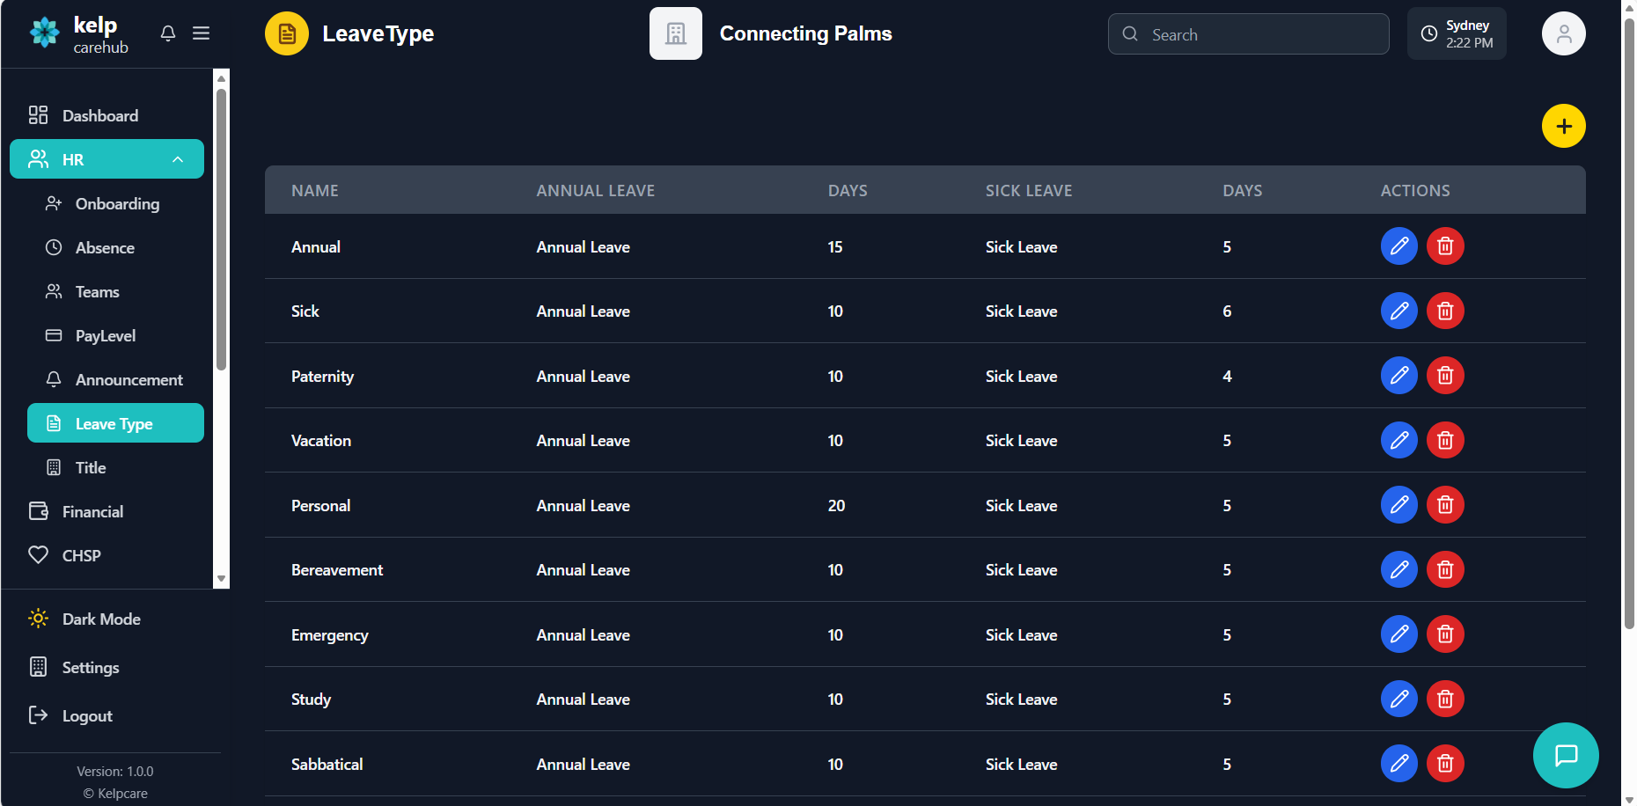Collapse the HR section chevron

point(178,159)
